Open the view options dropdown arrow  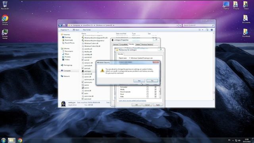[202, 30]
